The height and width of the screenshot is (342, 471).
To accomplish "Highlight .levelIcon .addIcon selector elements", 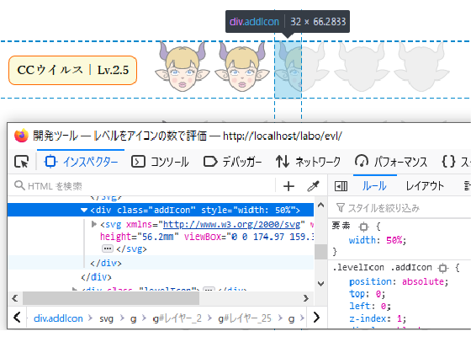I will [442, 268].
